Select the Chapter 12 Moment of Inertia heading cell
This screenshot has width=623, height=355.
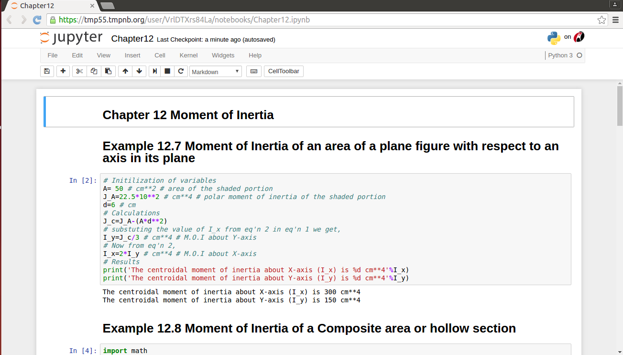pos(309,112)
